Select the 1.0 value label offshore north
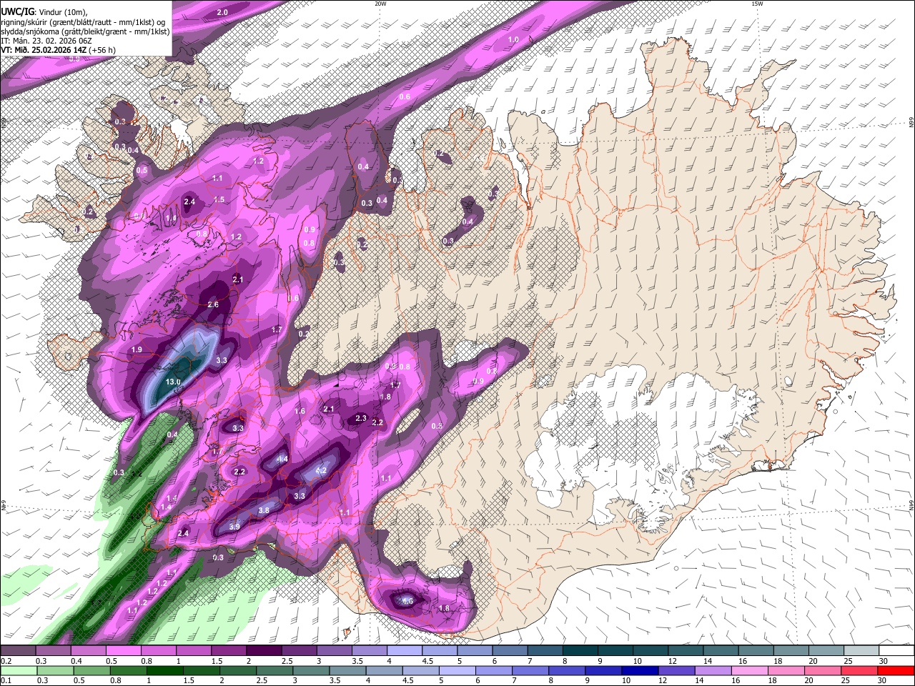915x686 pixels. point(513,40)
